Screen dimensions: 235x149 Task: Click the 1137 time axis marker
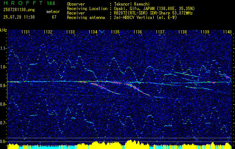point(160,32)
